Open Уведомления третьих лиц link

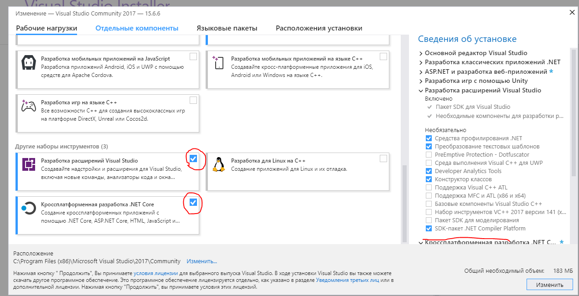[347, 280]
